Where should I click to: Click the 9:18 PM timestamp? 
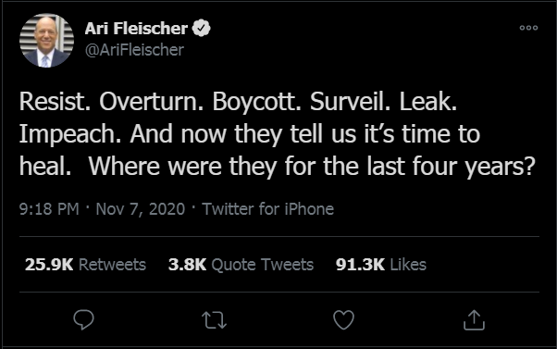49,209
